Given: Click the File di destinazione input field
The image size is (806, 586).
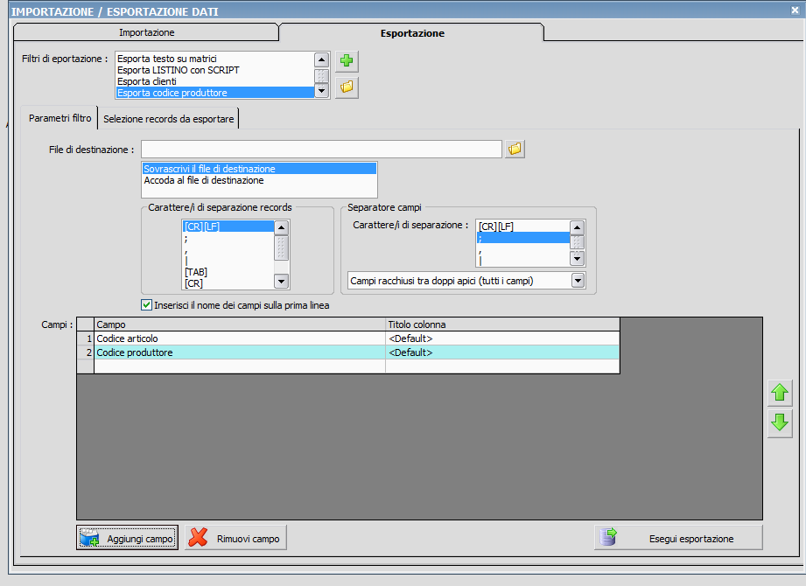Looking at the screenshot, I should (321, 150).
